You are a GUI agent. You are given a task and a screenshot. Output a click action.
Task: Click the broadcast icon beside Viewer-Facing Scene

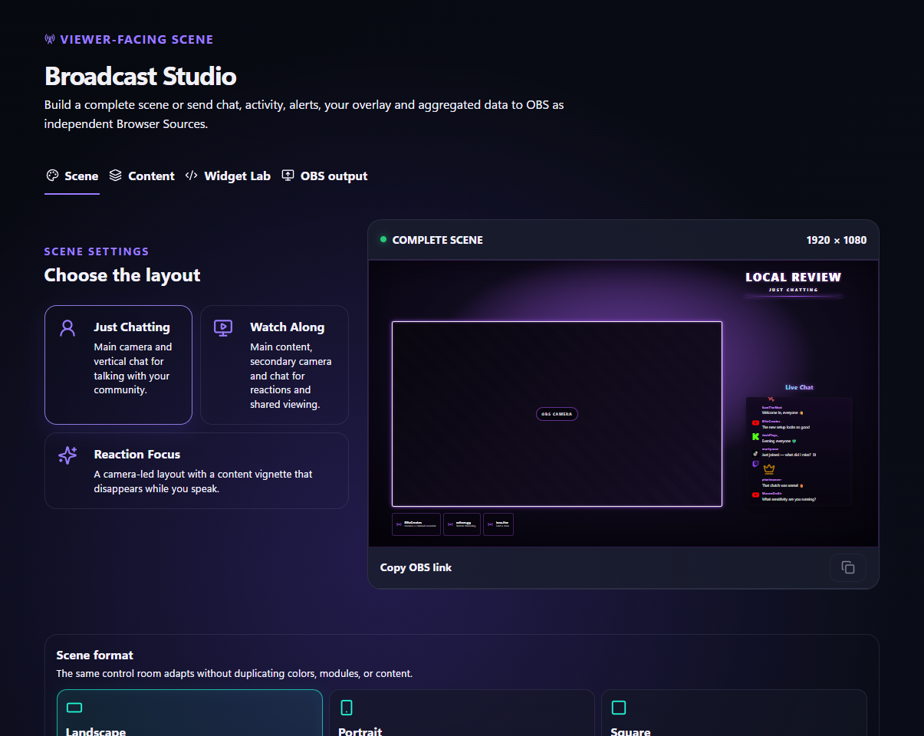click(x=50, y=40)
